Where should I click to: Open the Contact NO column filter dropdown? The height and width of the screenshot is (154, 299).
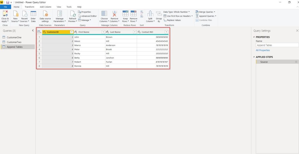pyautogui.click(x=166, y=32)
